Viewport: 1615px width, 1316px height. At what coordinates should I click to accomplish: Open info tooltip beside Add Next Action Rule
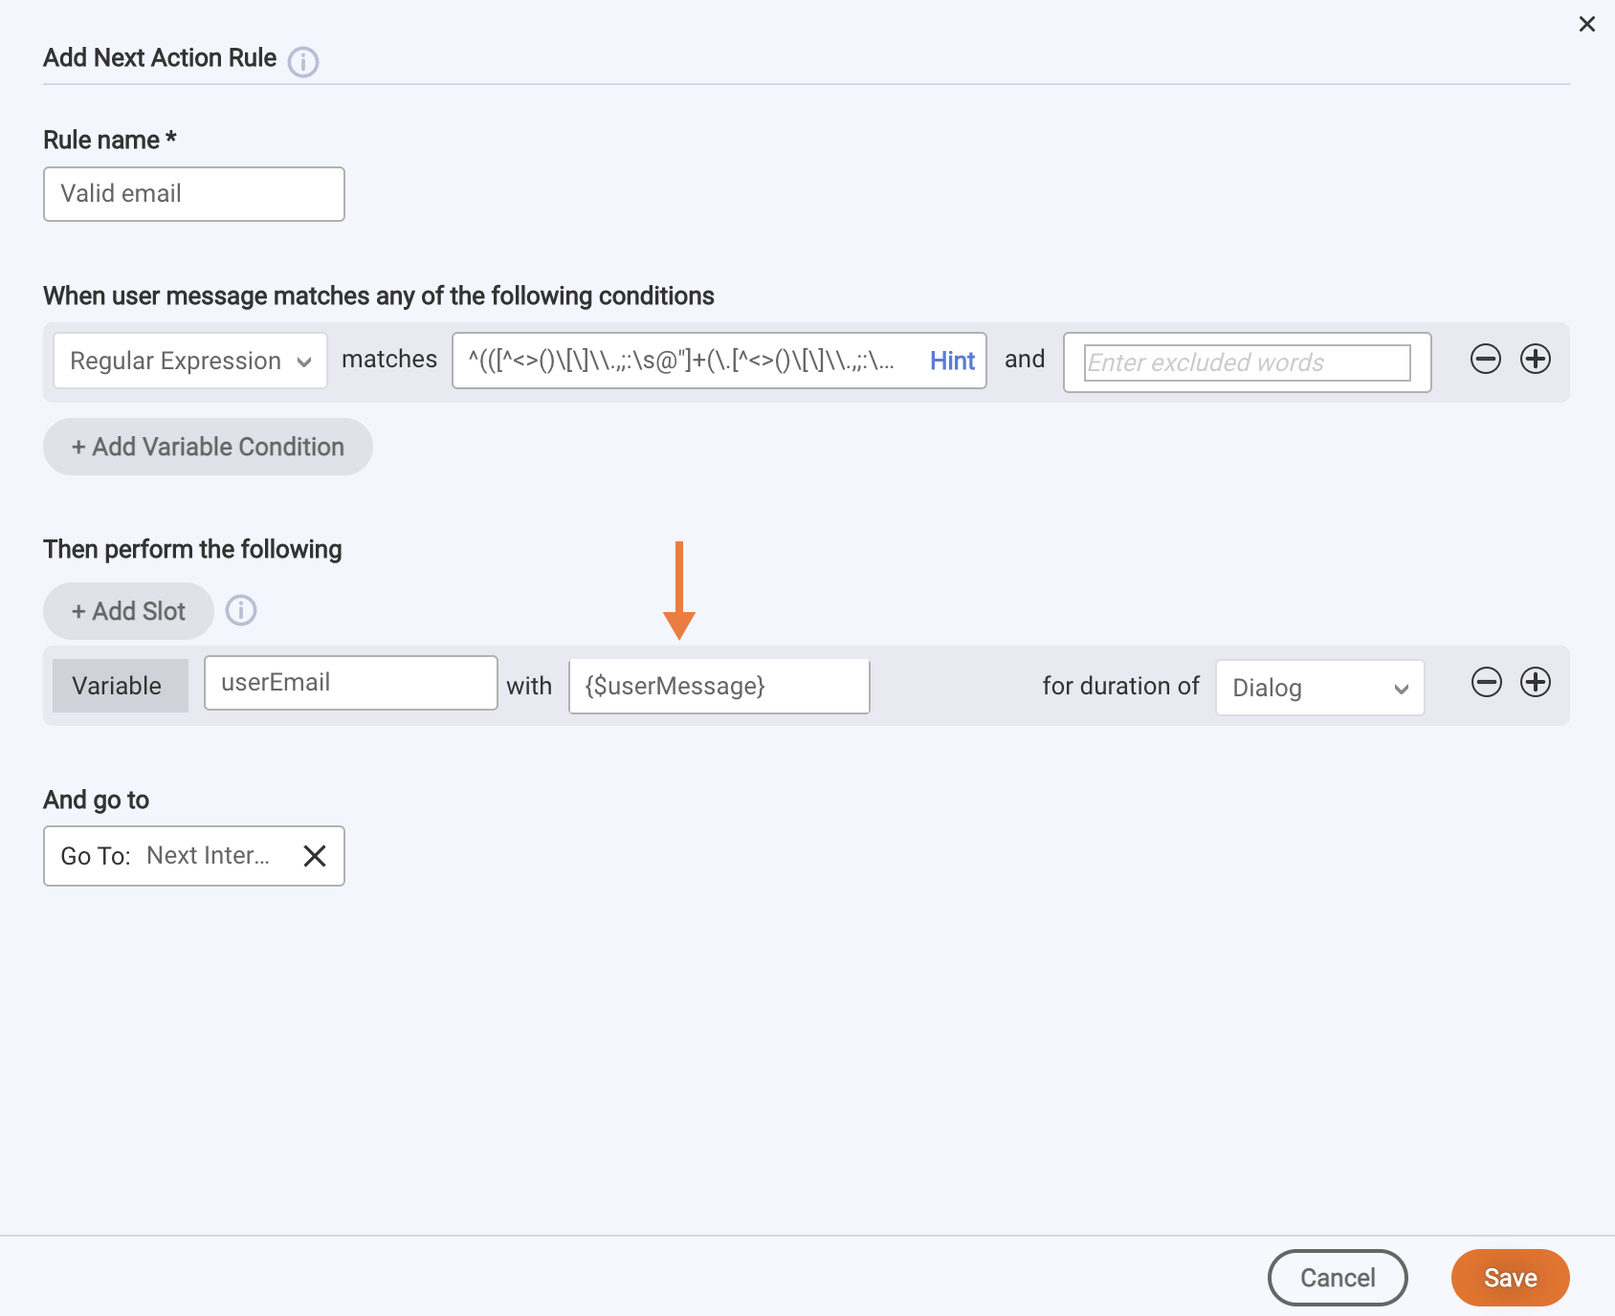coord(303,62)
